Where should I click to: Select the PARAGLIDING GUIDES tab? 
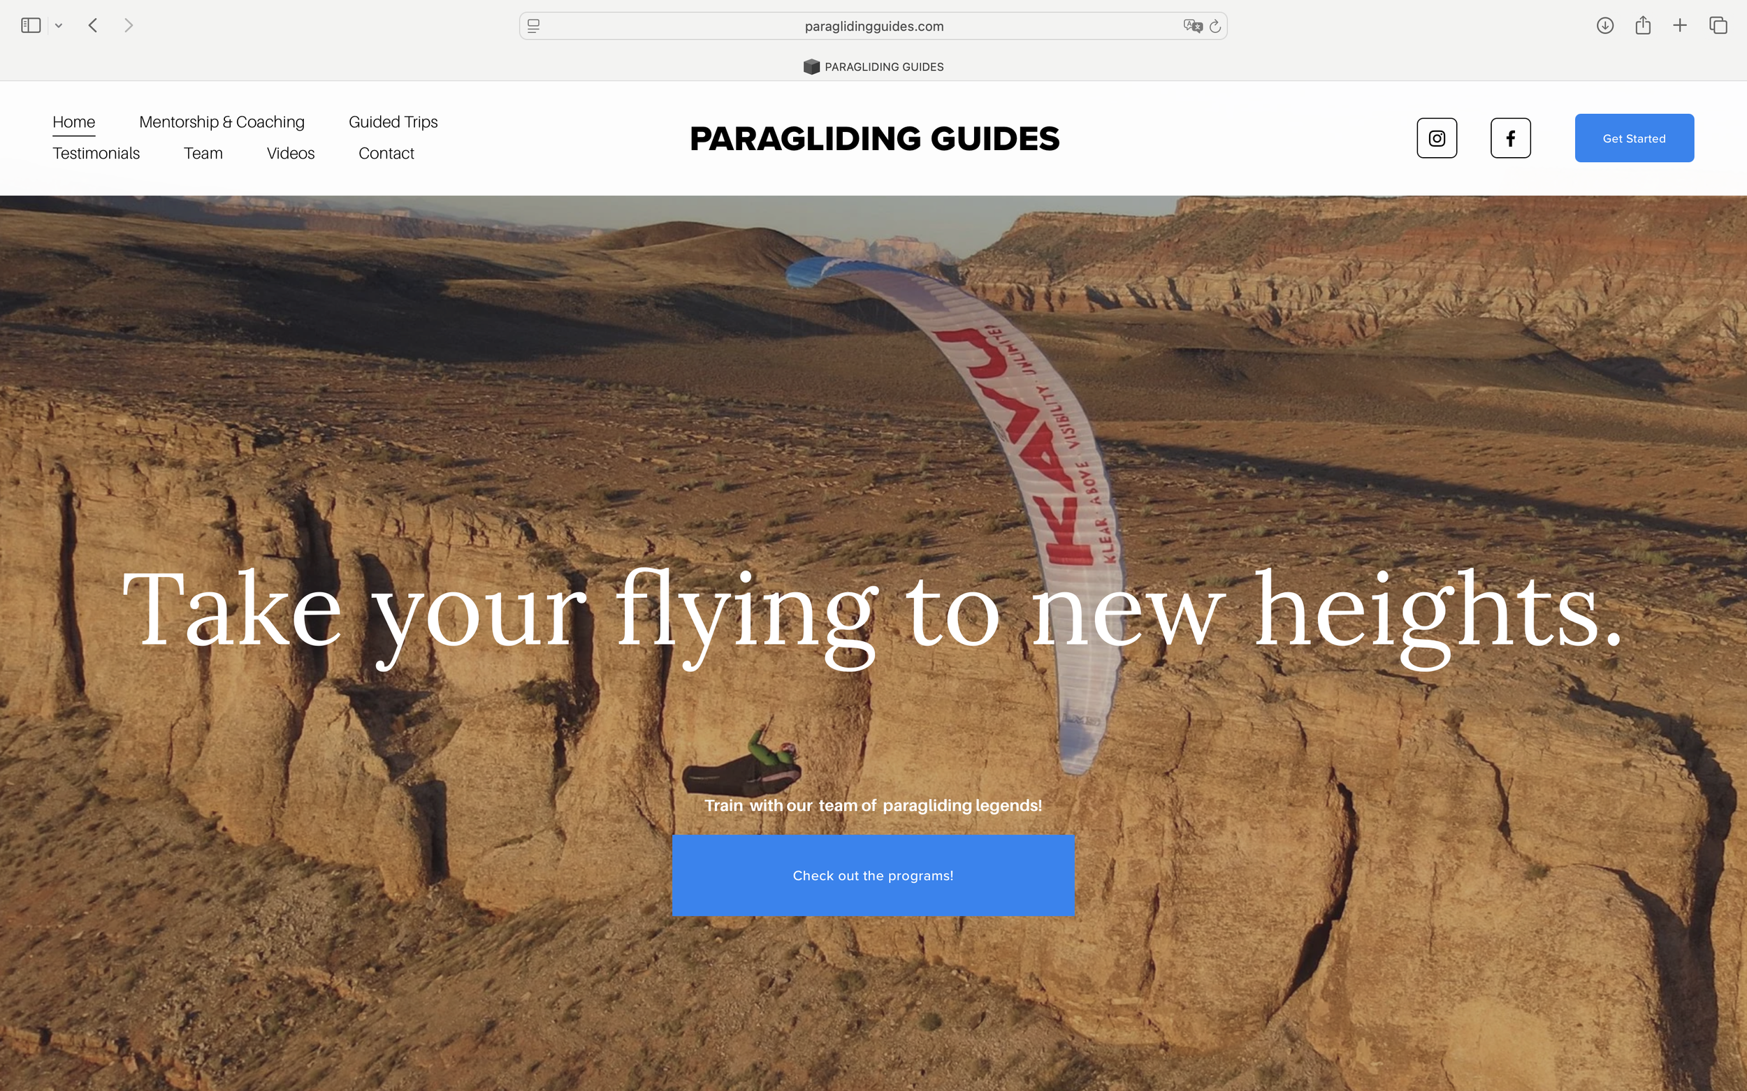873,66
